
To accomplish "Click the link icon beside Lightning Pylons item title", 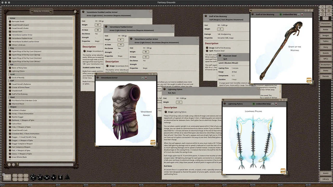I will (x=165, y=89).
